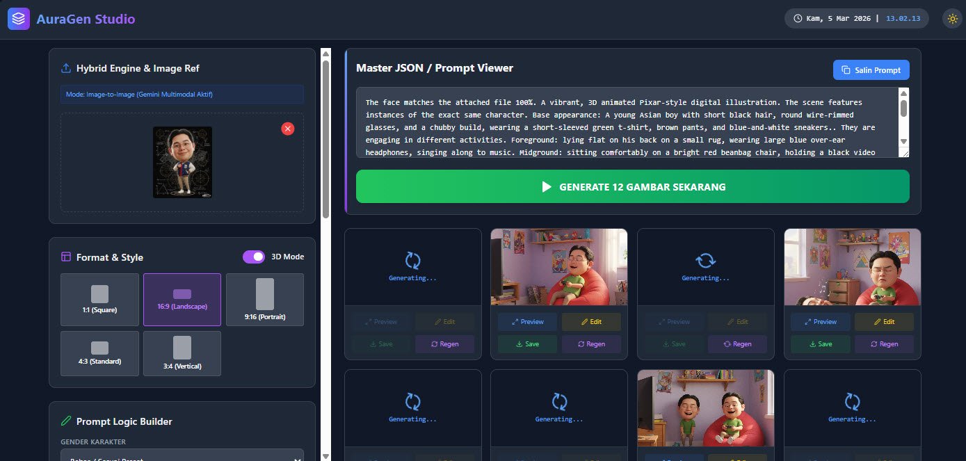Open the generated image showing two boys
This screenshot has height=461, width=966.
tap(706, 408)
